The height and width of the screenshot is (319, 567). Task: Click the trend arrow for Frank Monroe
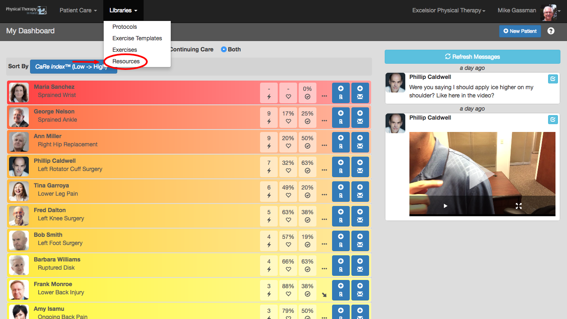click(324, 295)
